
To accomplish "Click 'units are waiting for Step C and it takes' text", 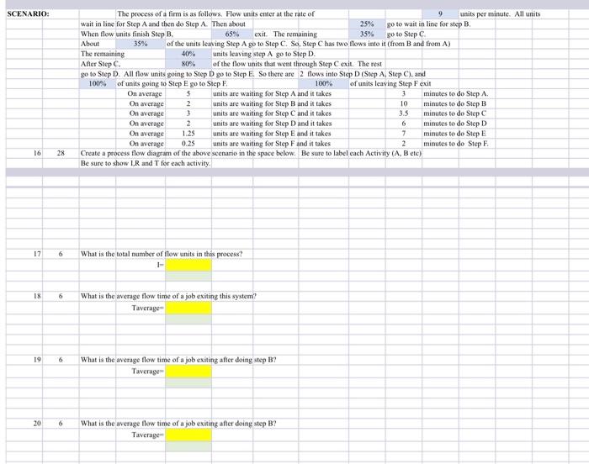I will click(272, 113).
